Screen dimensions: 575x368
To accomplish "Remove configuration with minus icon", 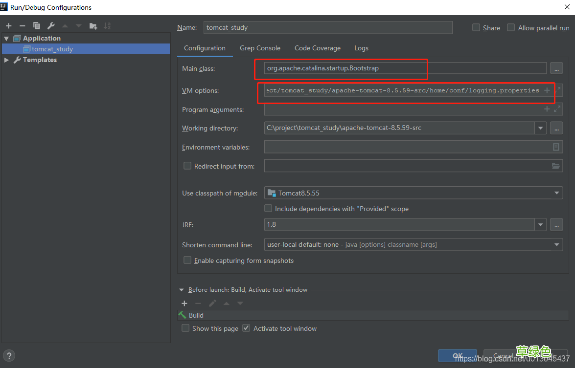I will point(23,25).
